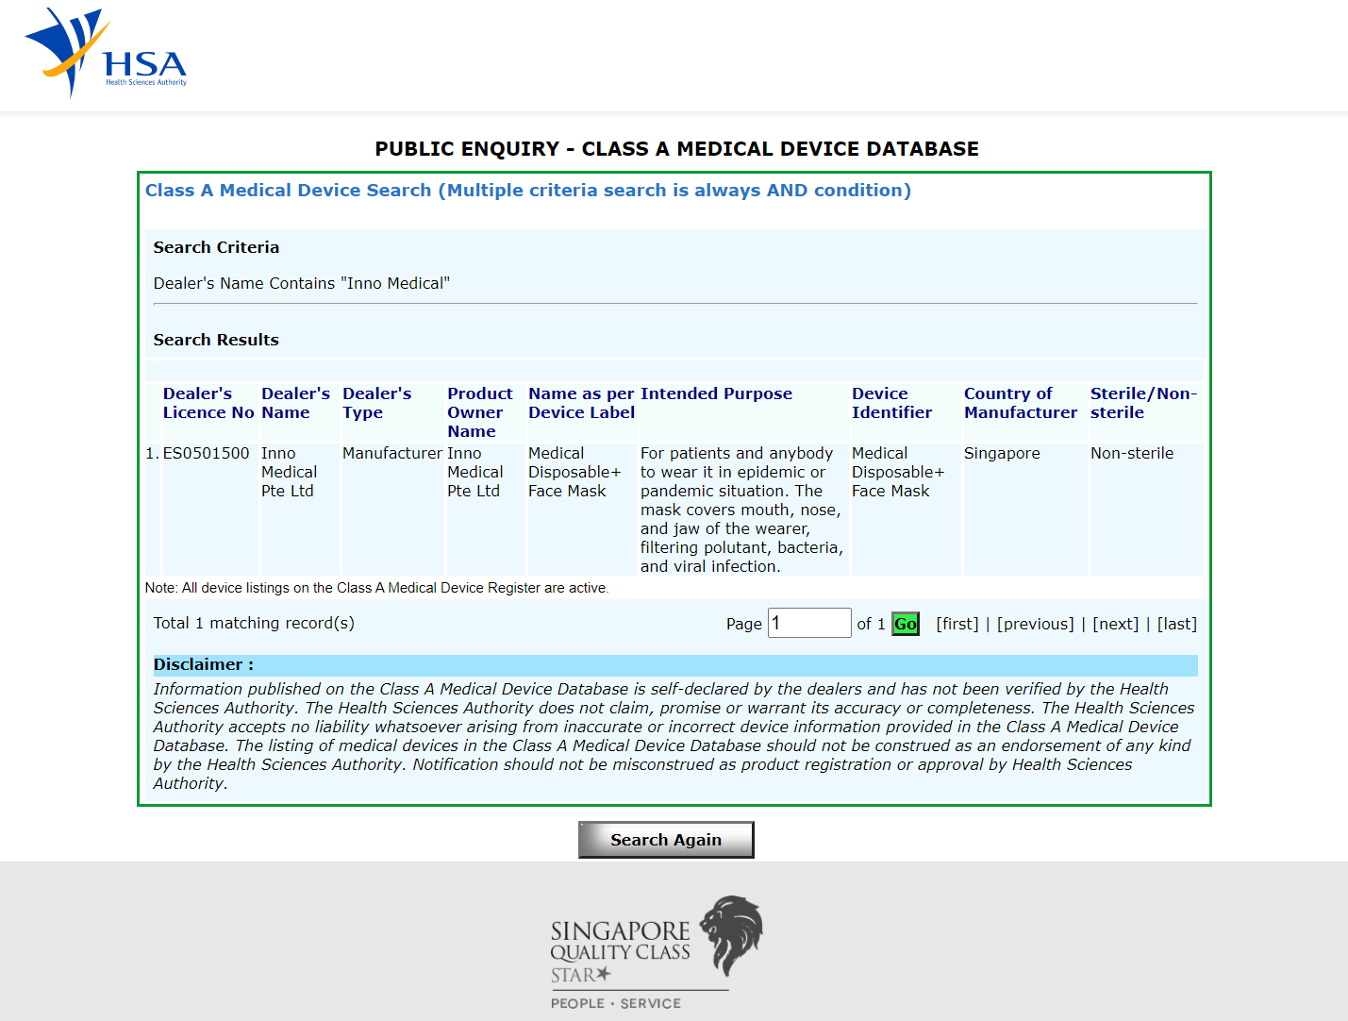Open the [previous] page link
The image size is (1348, 1021).
point(1035,624)
